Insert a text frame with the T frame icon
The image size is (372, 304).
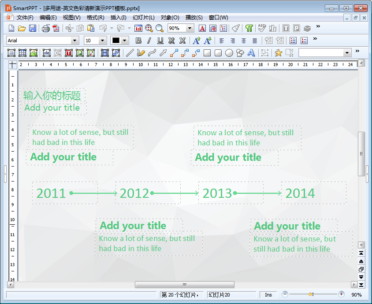pyautogui.click(x=69, y=53)
